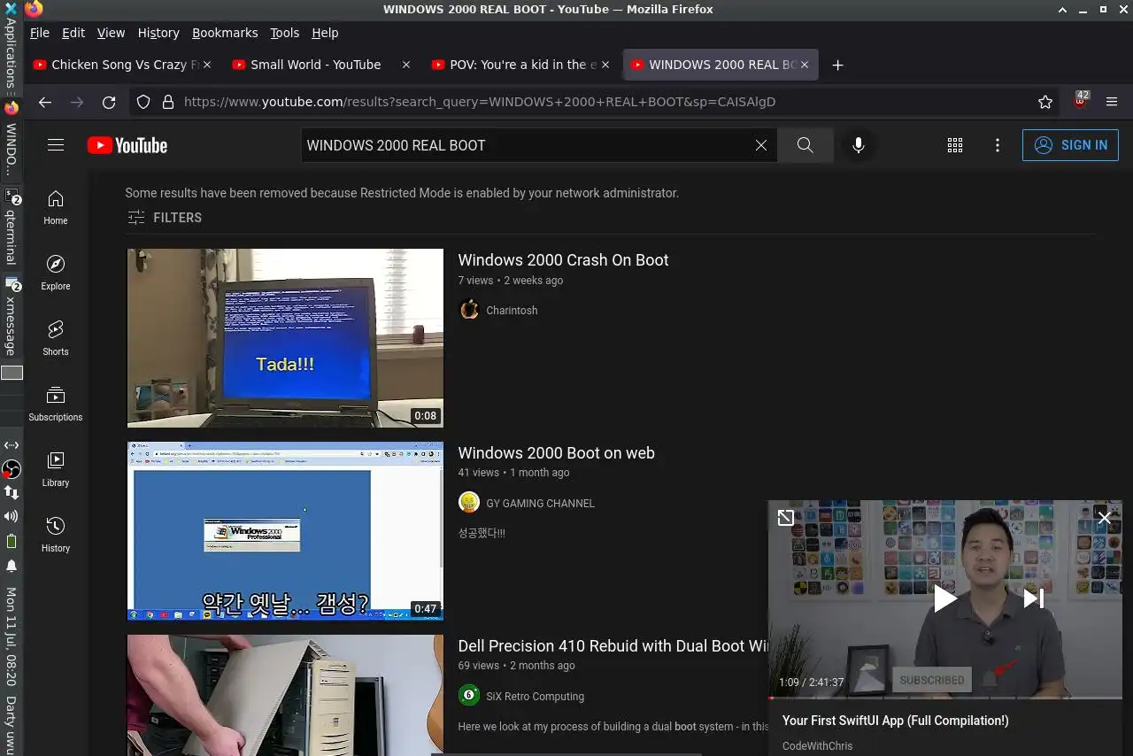Click Tada!!! blue screen video thumbnail
The width and height of the screenshot is (1133, 756).
click(285, 337)
